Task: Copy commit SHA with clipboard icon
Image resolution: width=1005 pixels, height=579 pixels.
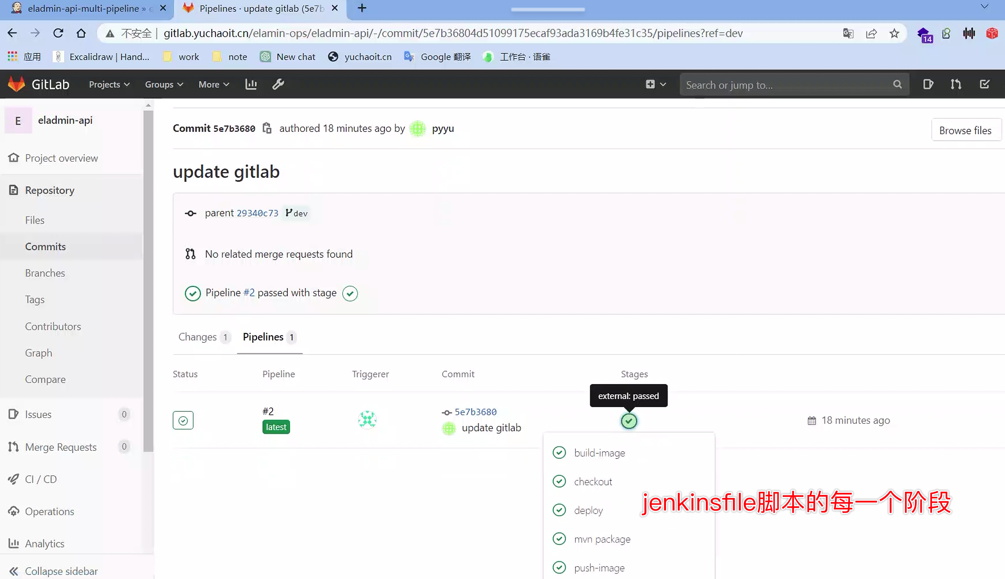Action: (267, 128)
